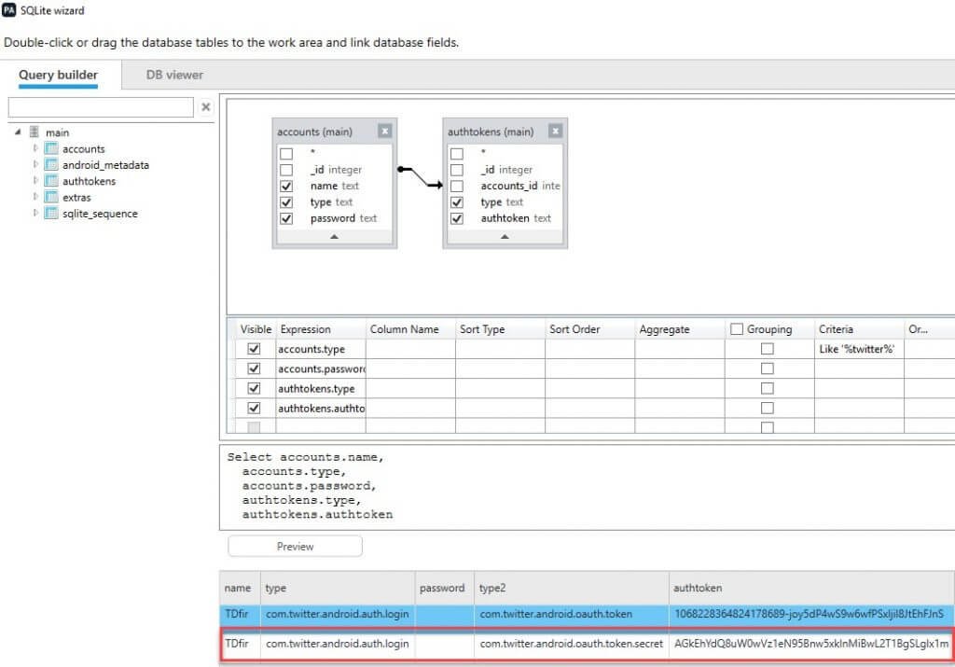Uncheck authtoken text in authtokens table
This screenshot has width=955, height=667.
pyautogui.click(x=457, y=218)
